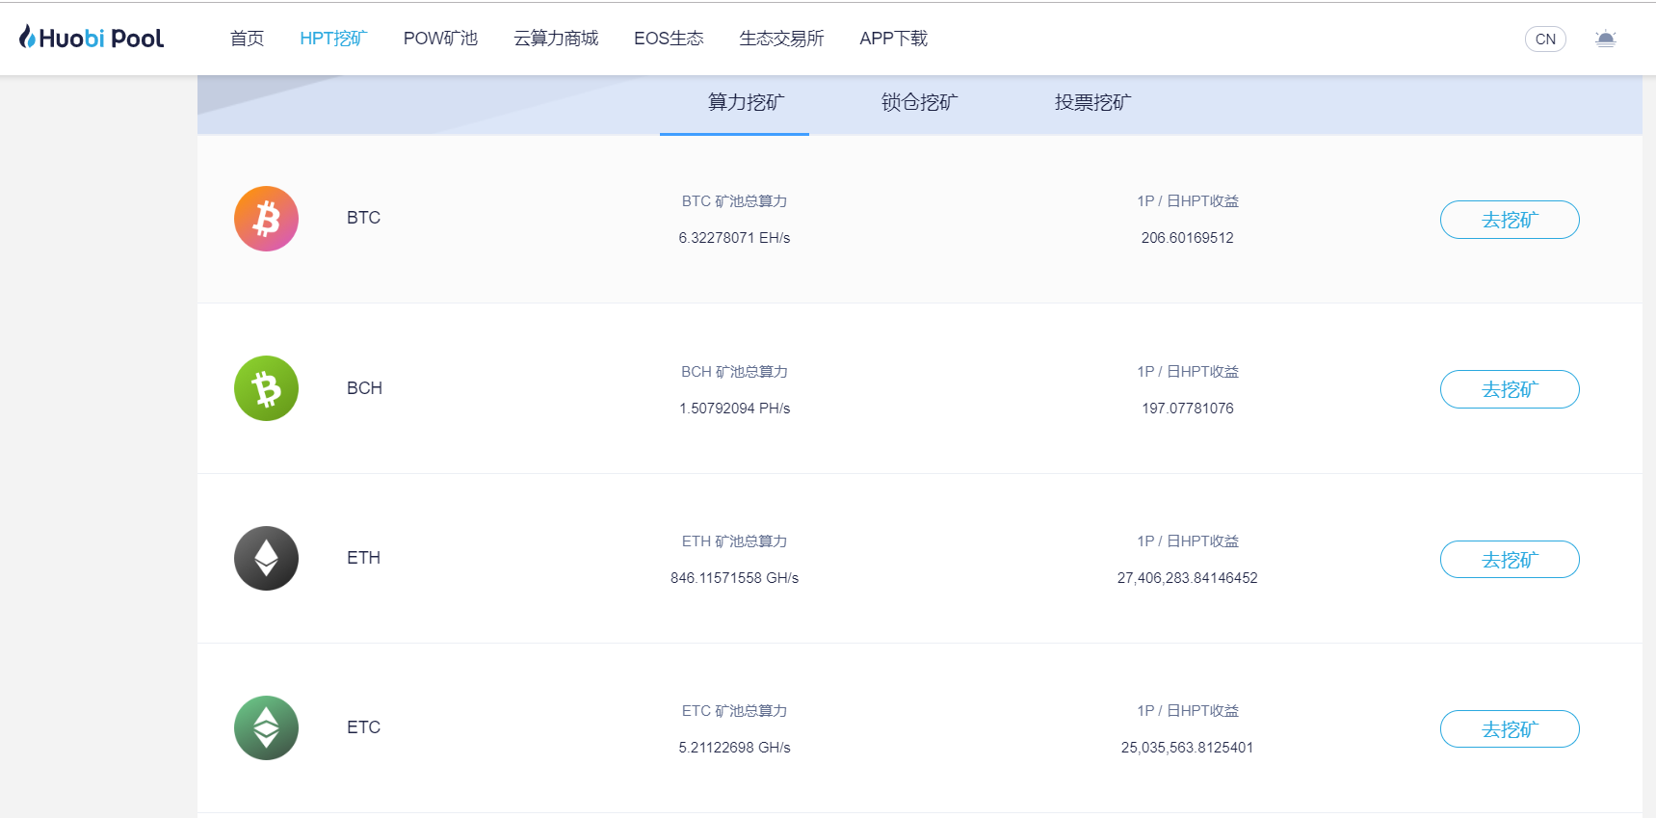The image size is (1656, 818).
Task: Select the 算力挖矿 tab
Action: (x=747, y=102)
